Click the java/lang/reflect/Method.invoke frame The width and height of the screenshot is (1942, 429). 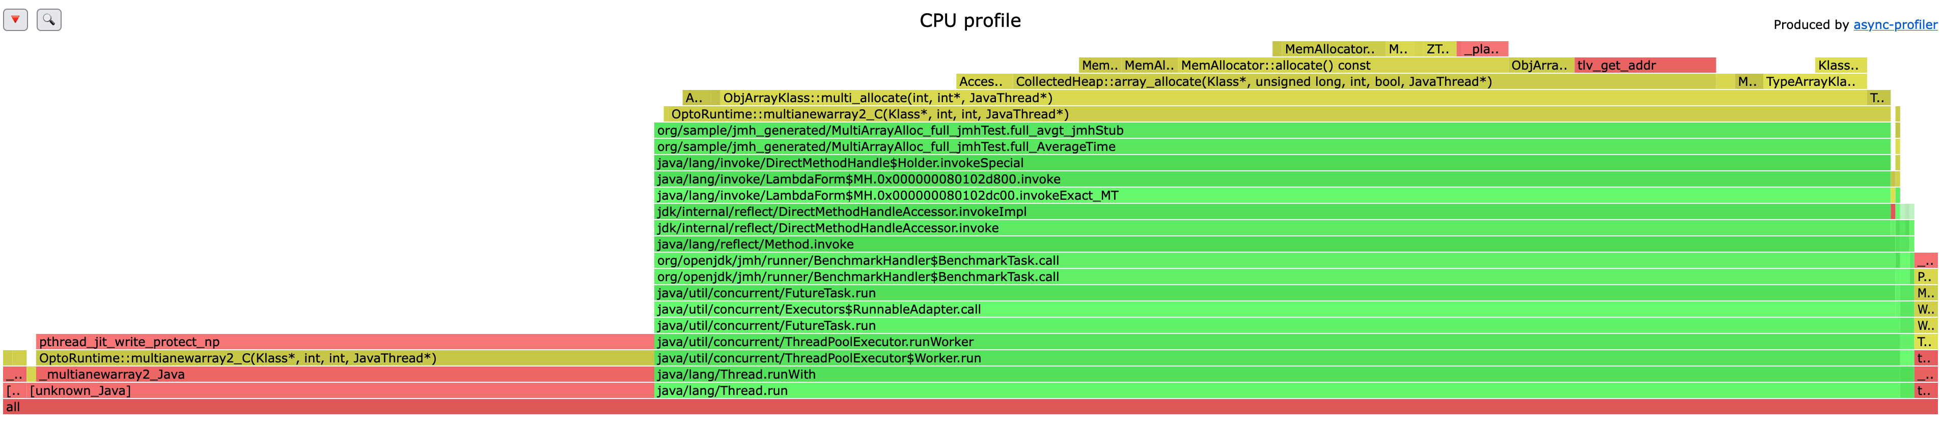pyautogui.click(x=1274, y=244)
